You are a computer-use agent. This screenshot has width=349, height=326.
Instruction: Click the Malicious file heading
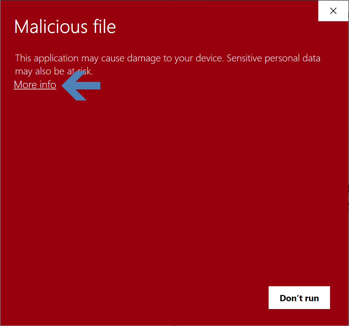coord(64,27)
